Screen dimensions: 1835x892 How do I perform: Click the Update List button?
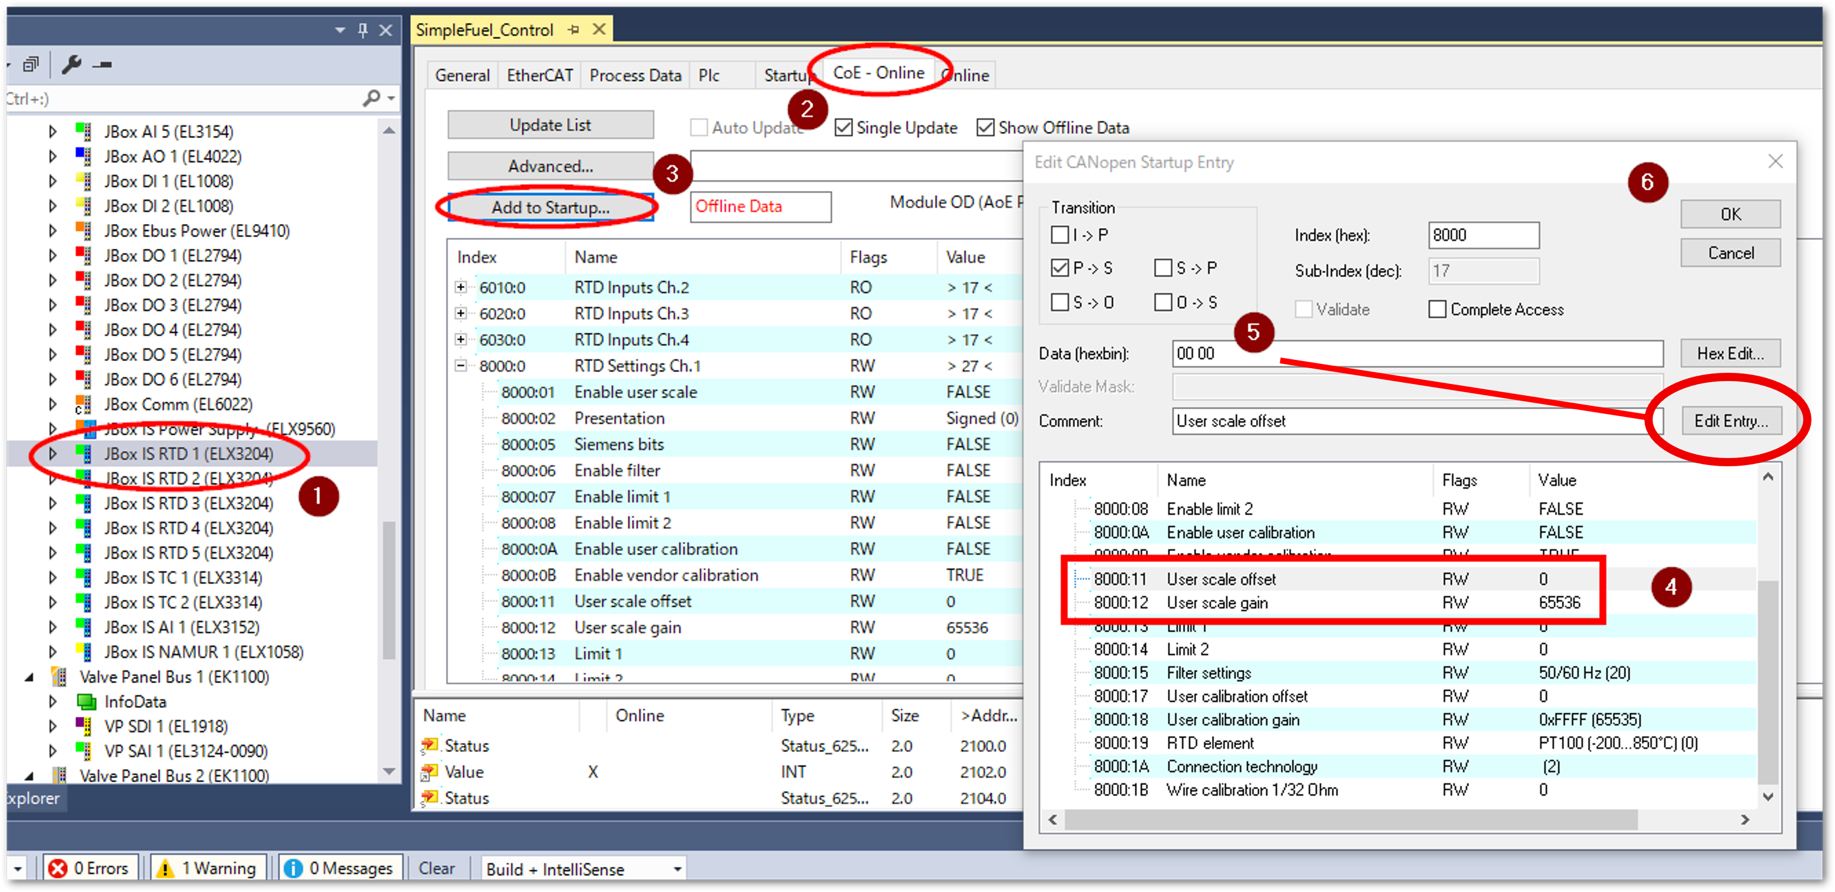pos(550,125)
